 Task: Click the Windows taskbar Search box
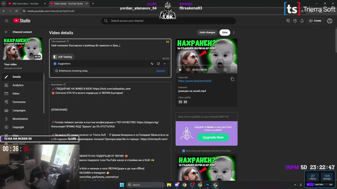(146, 185)
